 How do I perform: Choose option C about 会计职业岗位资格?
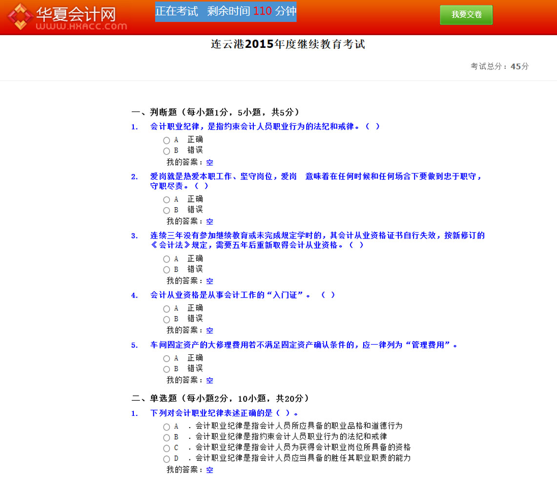tap(166, 448)
